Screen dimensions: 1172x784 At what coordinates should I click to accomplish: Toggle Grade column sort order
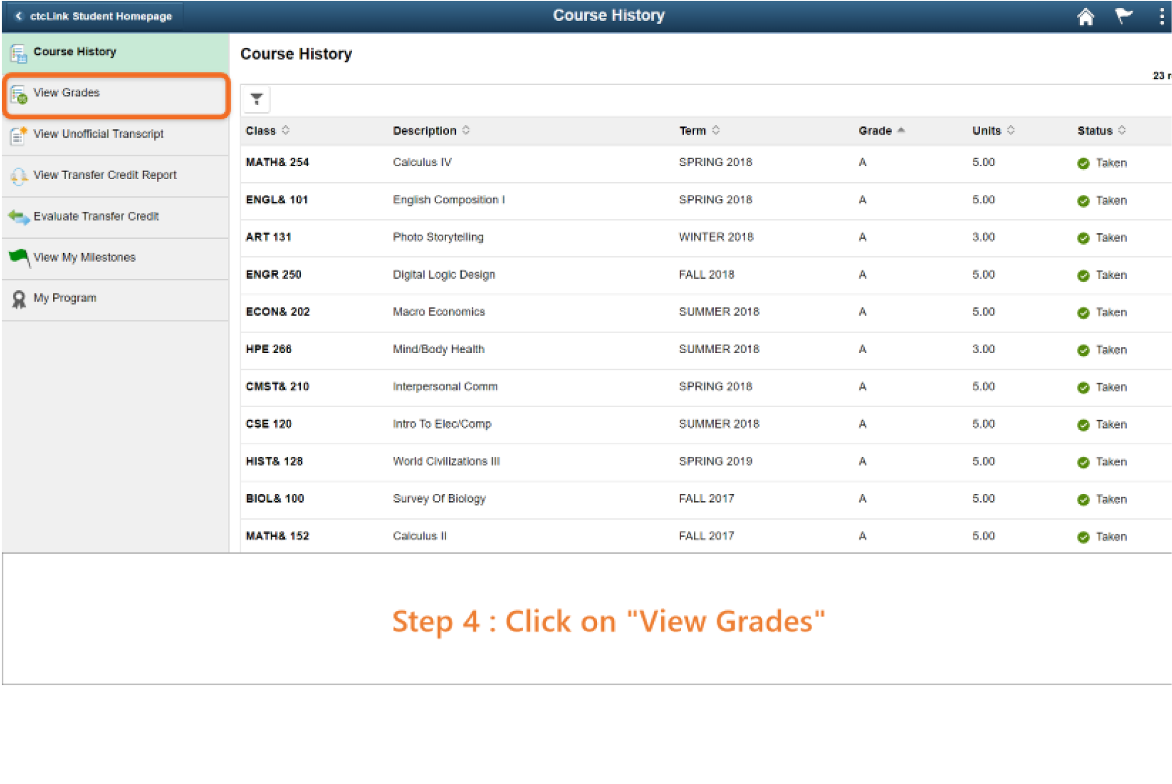[901, 130]
